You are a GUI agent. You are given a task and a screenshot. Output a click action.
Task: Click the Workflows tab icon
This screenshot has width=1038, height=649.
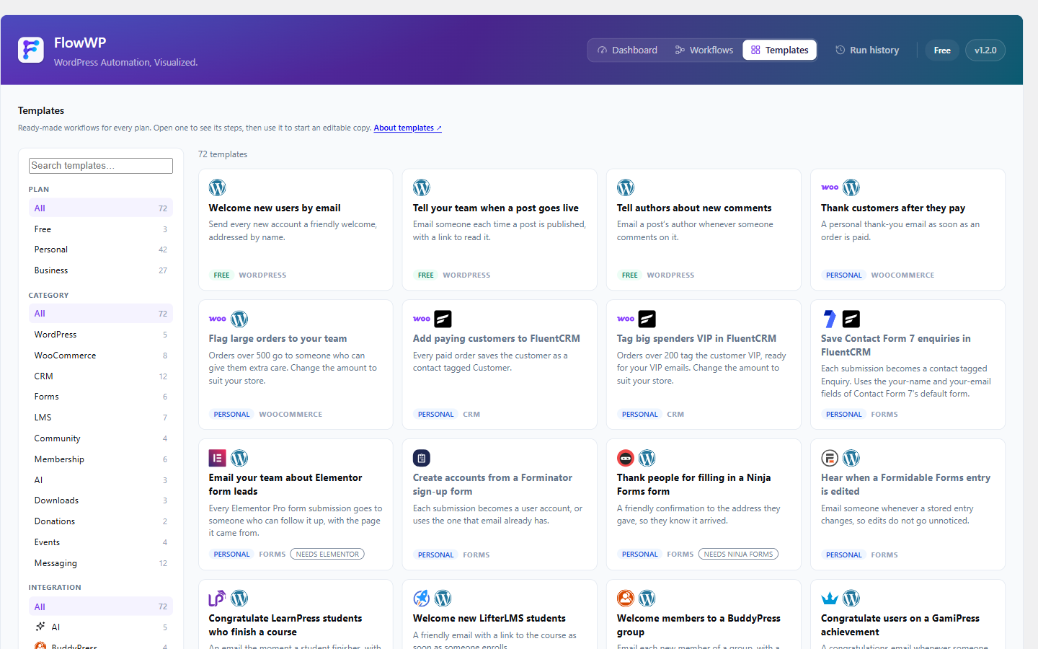point(680,50)
